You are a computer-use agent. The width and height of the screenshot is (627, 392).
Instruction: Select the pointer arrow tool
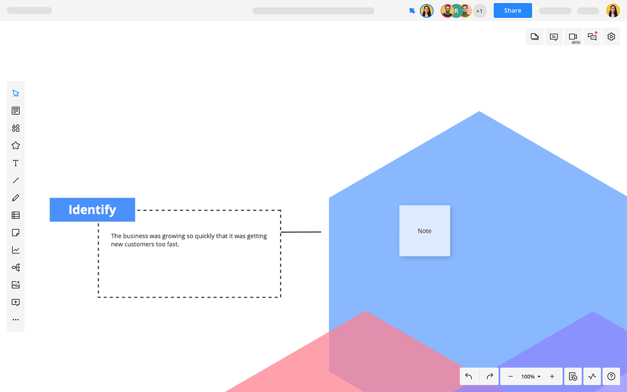[x=16, y=93]
